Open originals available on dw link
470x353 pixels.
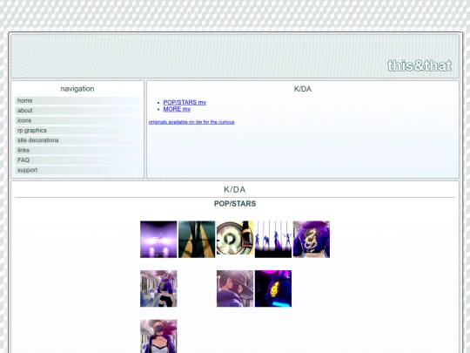[x=191, y=122]
